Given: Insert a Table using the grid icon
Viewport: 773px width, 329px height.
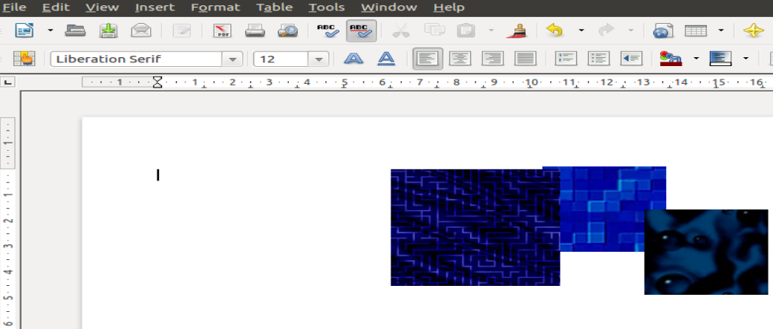Looking at the screenshot, I should point(696,30).
